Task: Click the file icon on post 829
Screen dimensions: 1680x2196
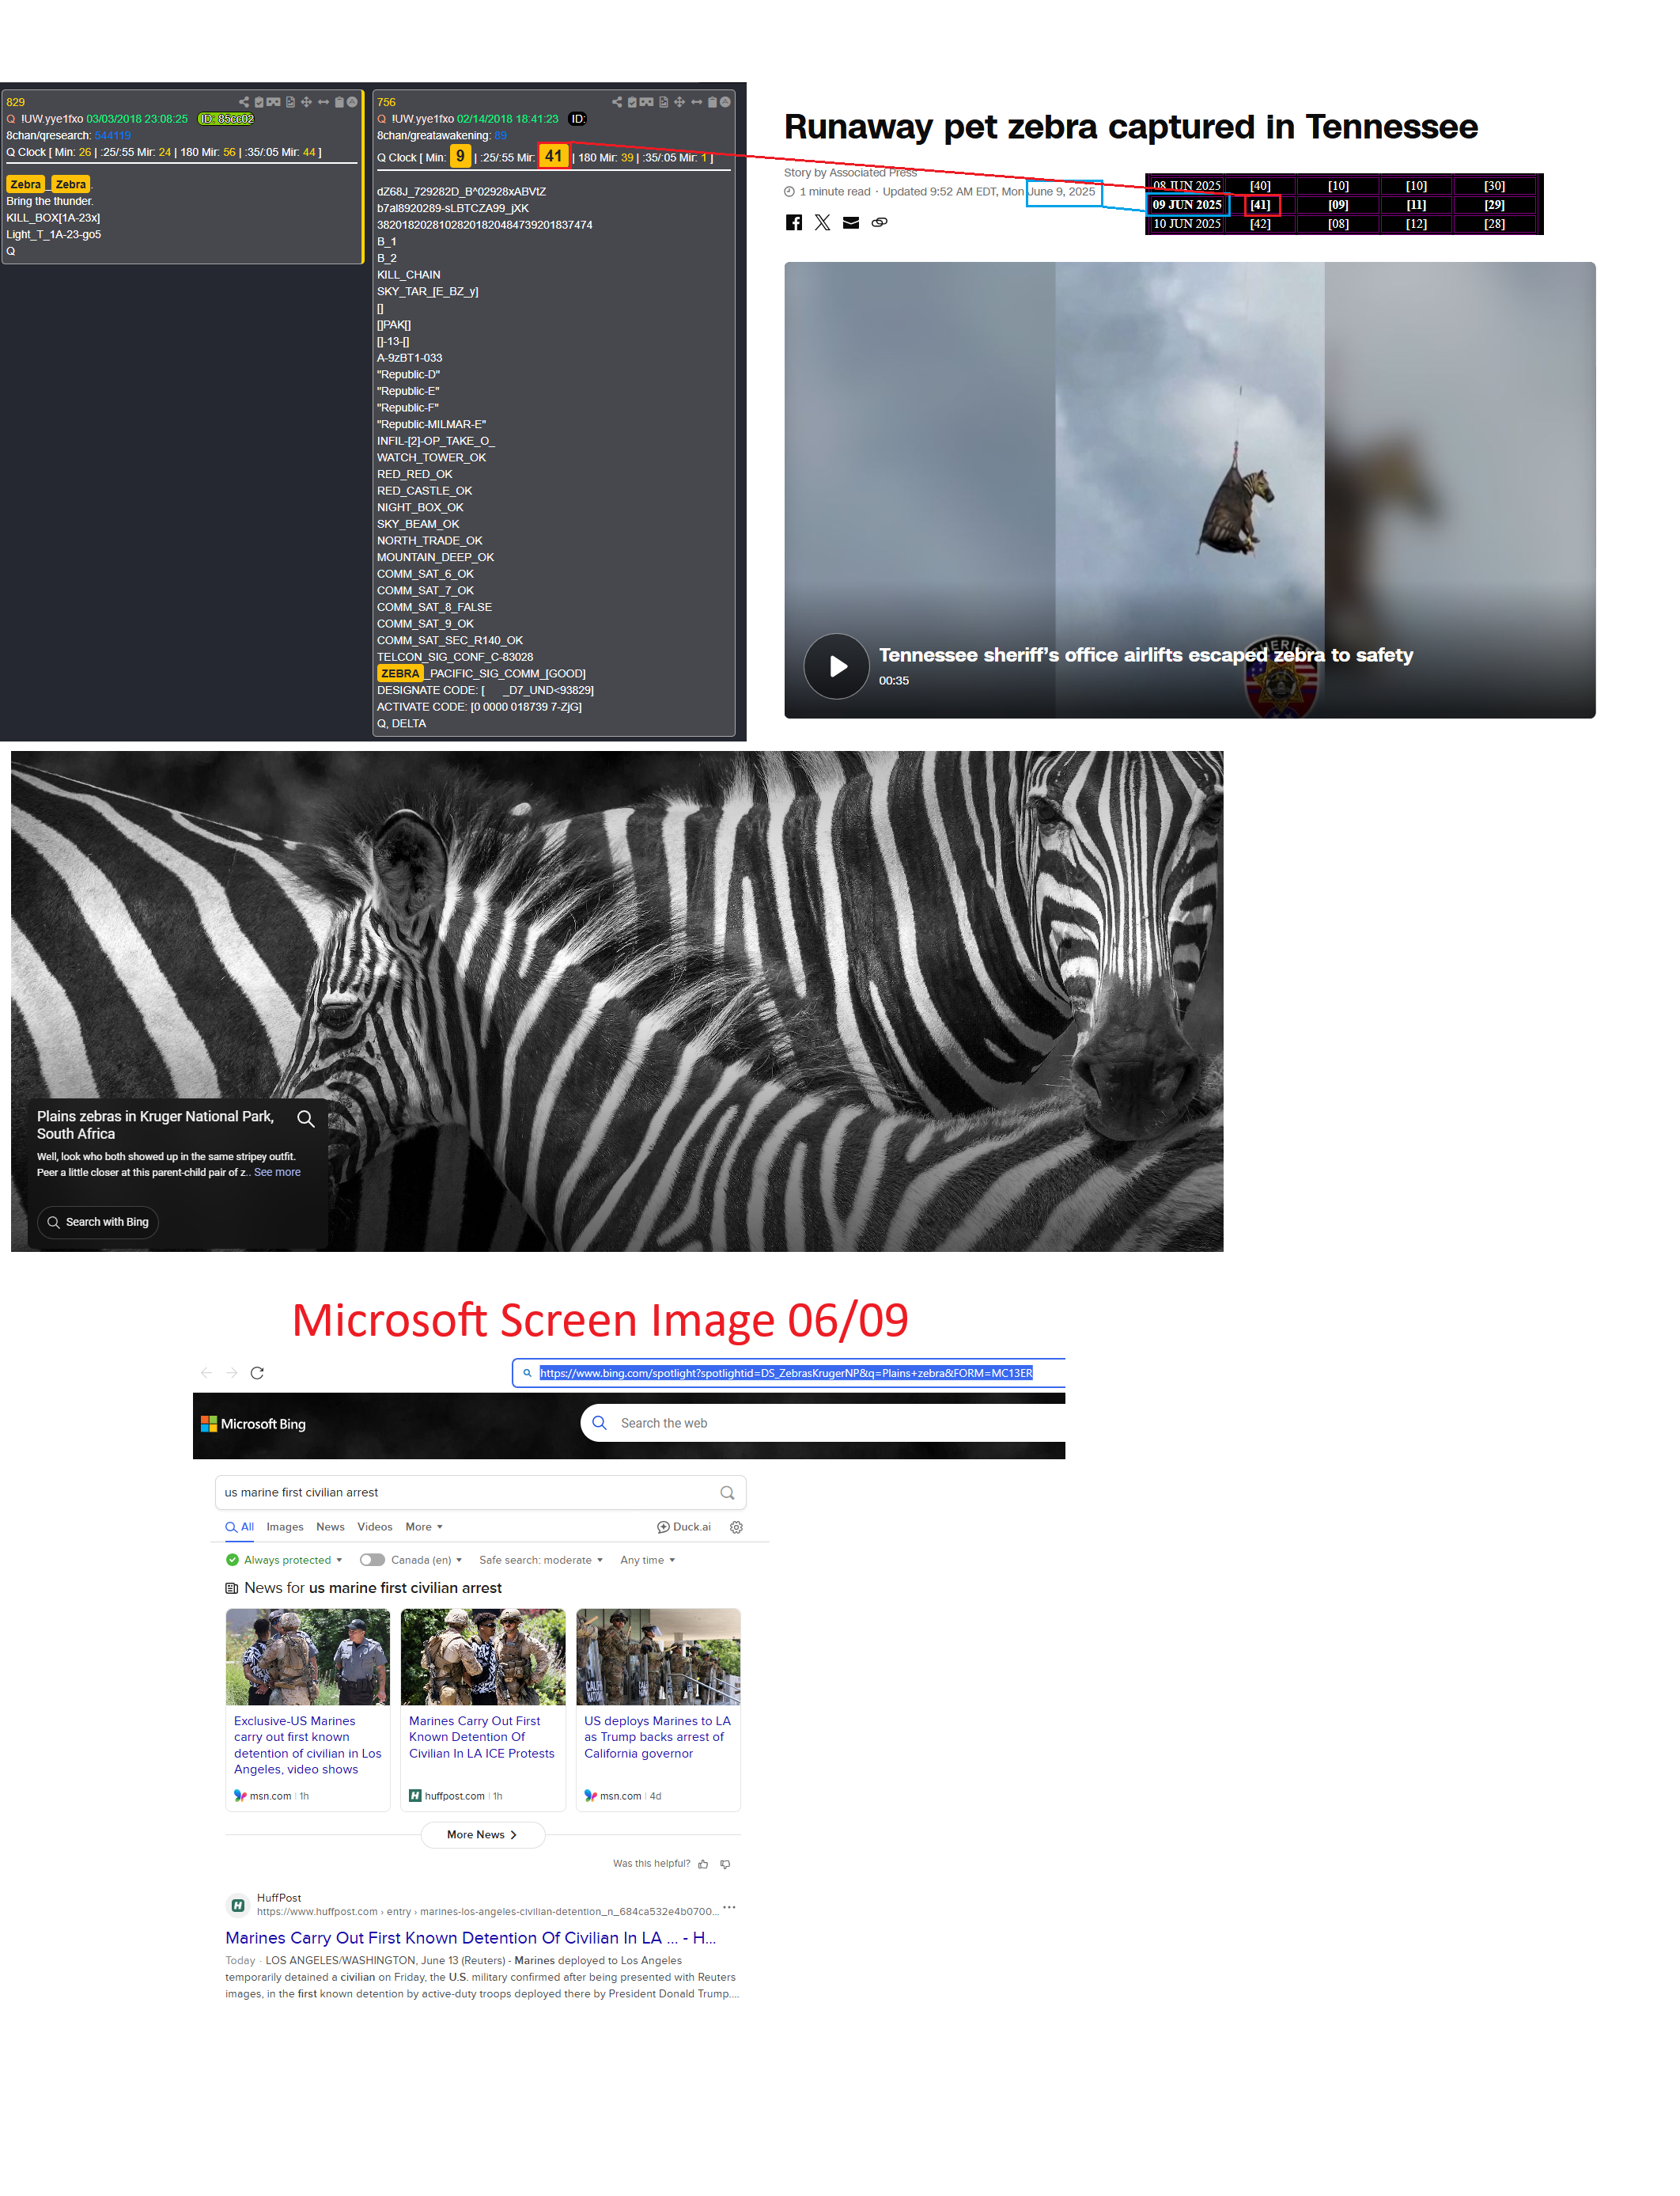Action: point(291,102)
